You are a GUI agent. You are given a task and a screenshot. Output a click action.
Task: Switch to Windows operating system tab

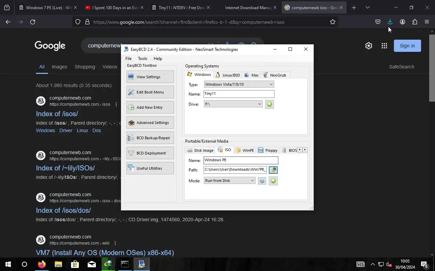[199, 75]
